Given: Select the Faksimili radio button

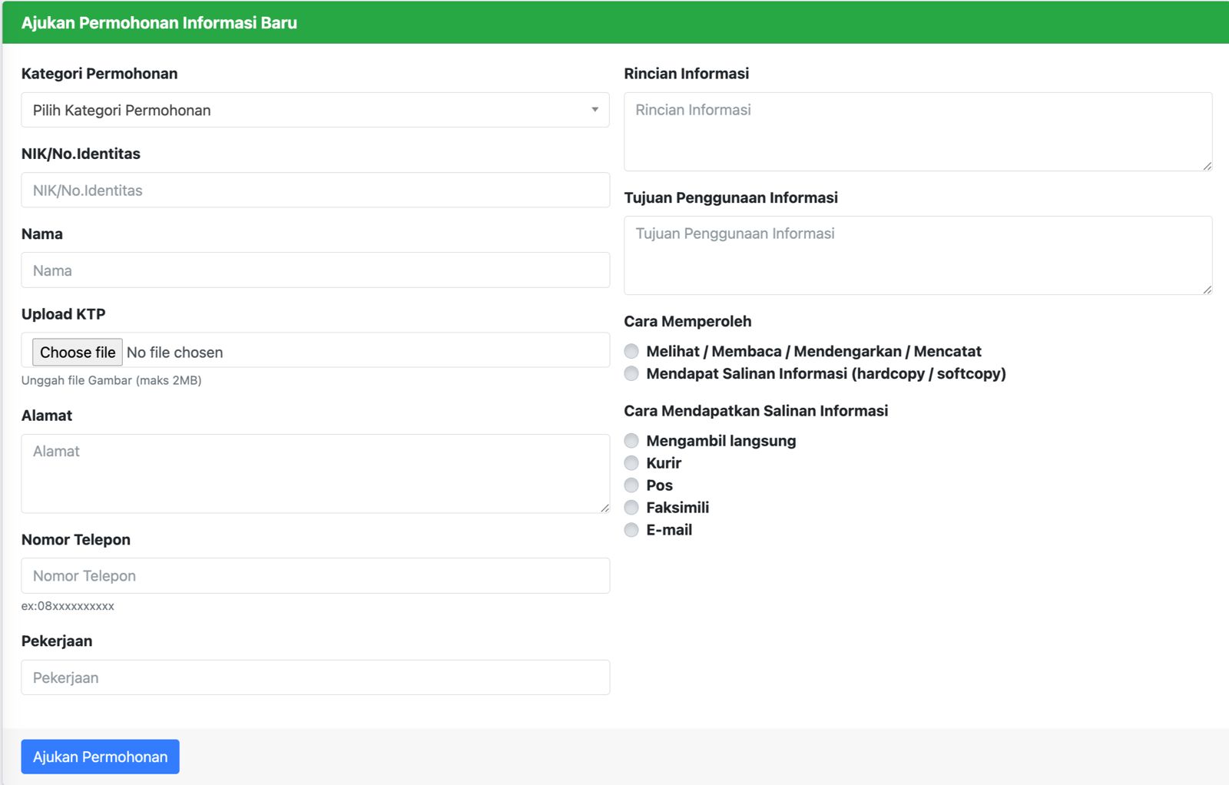Looking at the screenshot, I should (x=631, y=508).
